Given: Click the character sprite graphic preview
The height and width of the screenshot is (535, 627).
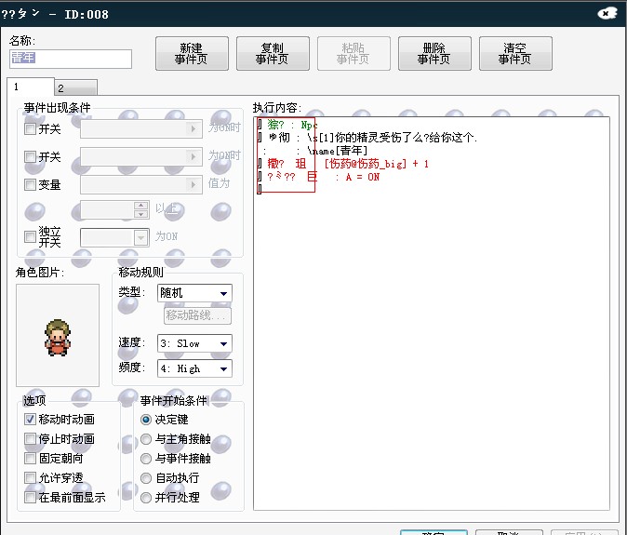Looking at the screenshot, I should coord(58,335).
